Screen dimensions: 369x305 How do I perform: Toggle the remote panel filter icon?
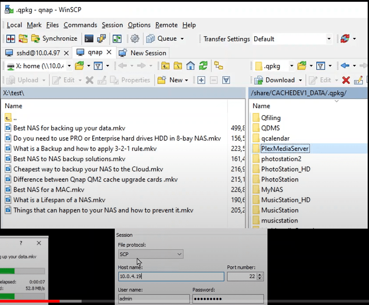[320, 65]
